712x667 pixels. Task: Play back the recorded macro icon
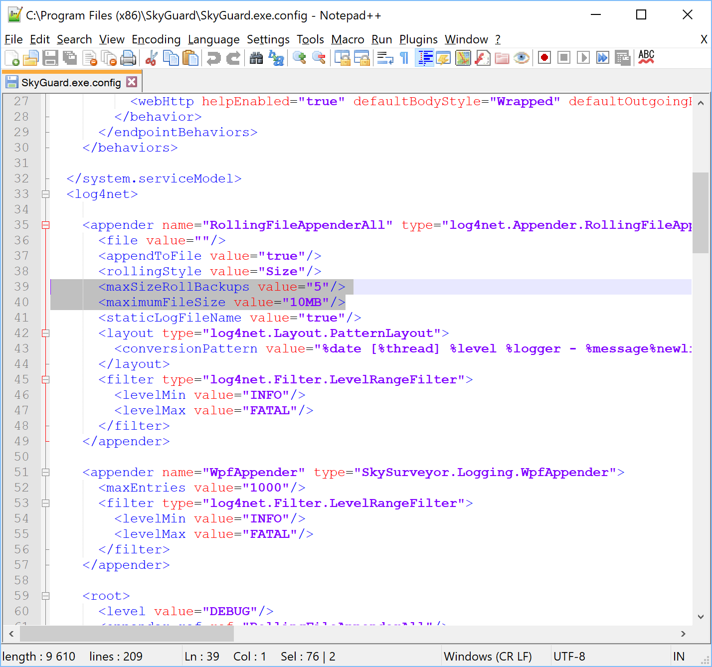[x=583, y=58]
